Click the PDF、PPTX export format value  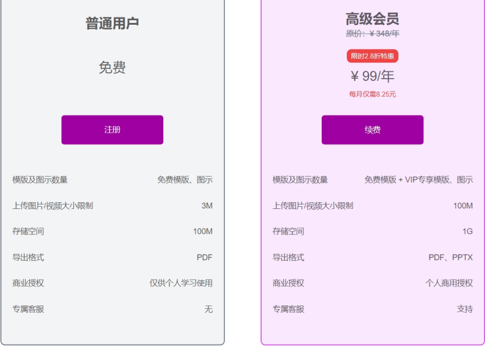coord(450,257)
